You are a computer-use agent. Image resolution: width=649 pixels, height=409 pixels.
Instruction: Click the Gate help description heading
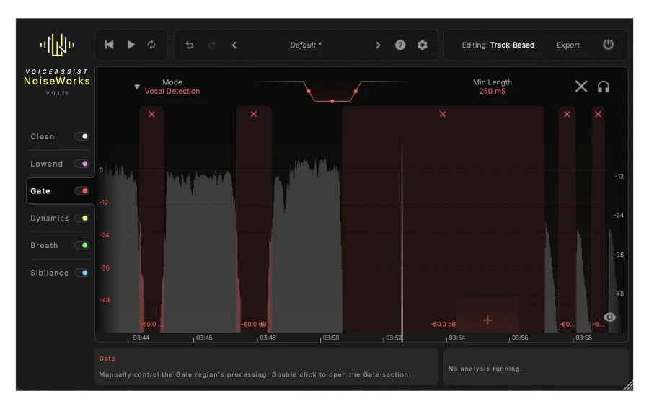click(107, 359)
